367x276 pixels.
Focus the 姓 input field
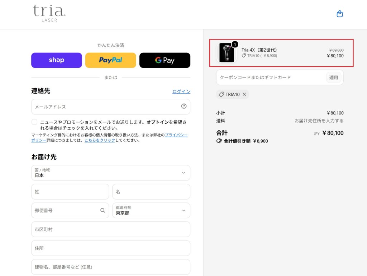70,192
